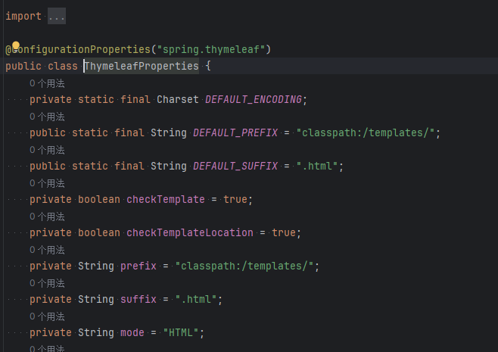Click ".html" value of DEFAULT_SUFFIX
Image resolution: width=498 pixels, height=352 pixels.
317,166
